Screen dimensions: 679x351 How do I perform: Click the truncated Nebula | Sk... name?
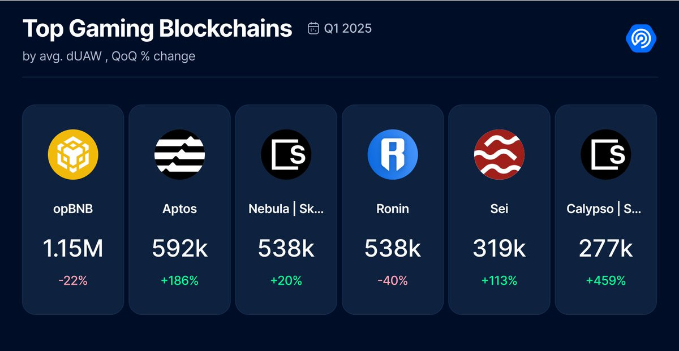286,209
